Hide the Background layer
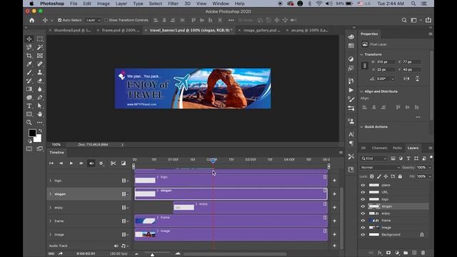The image size is (457, 257). (x=363, y=235)
